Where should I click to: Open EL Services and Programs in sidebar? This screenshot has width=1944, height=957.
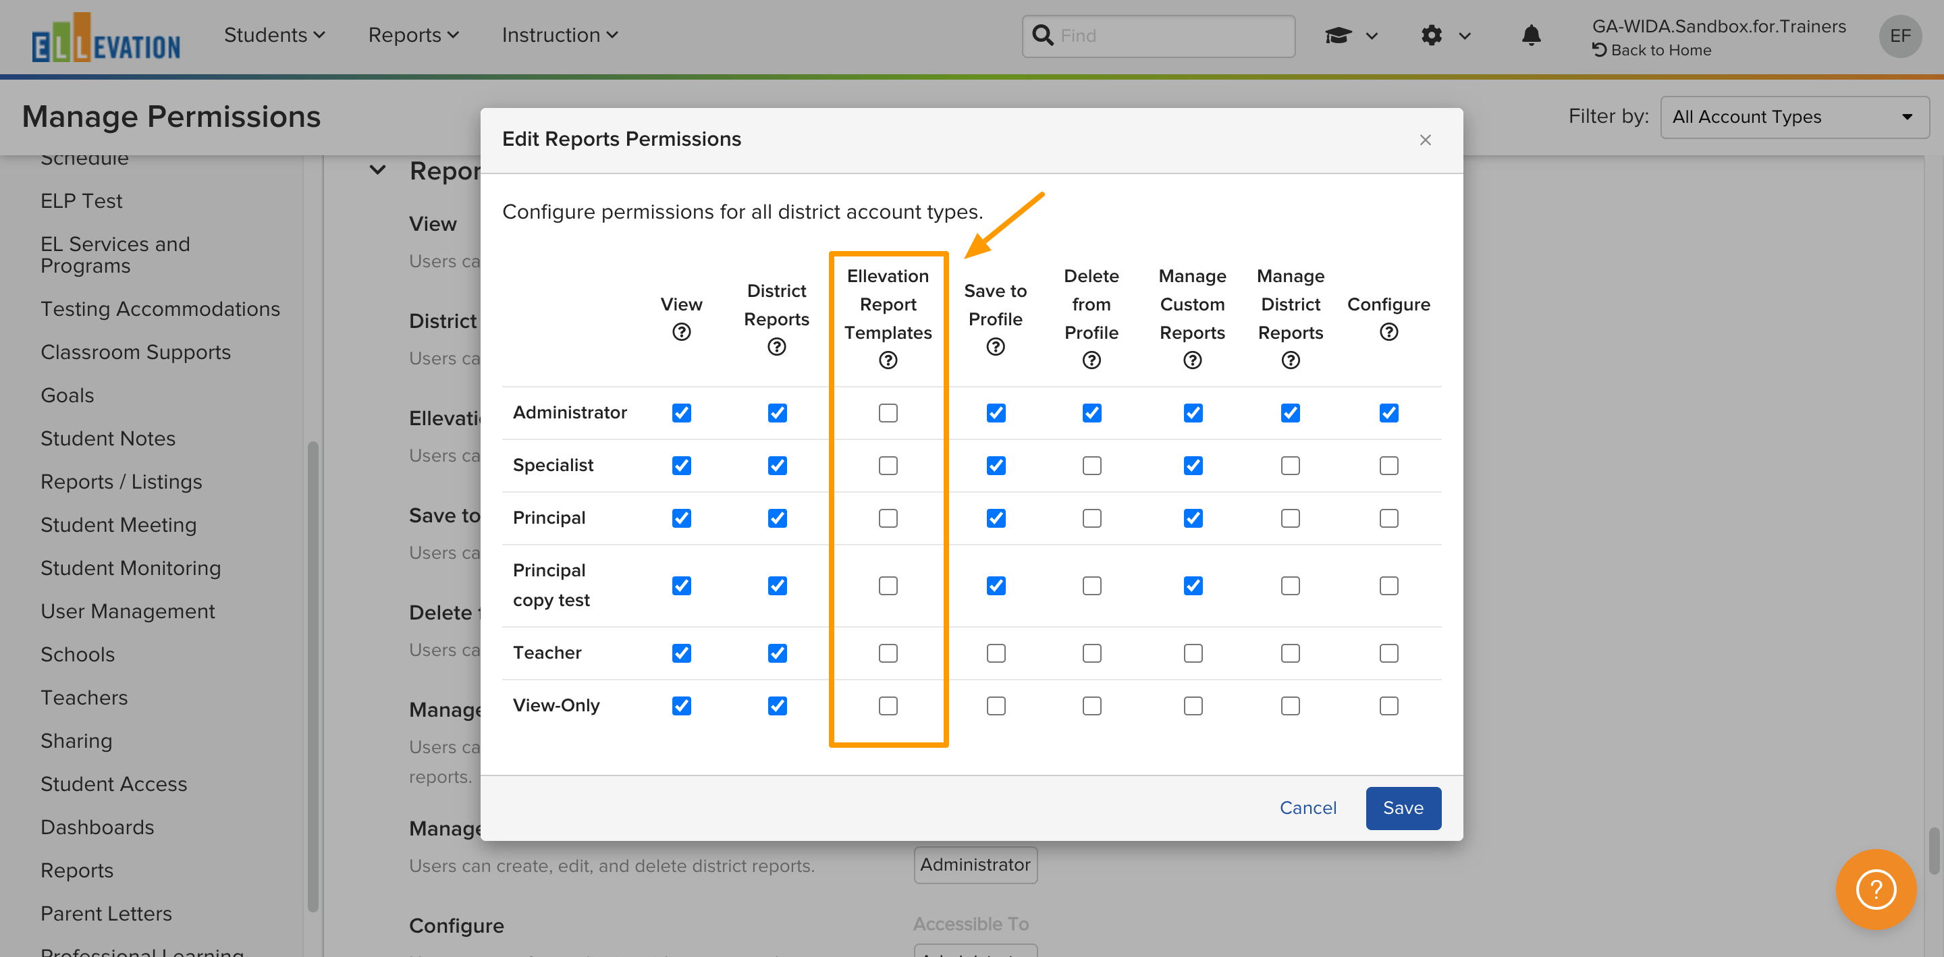click(x=115, y=254)
